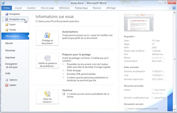Click the Pages value 37

pyautogui.click(x=153, y=44)
